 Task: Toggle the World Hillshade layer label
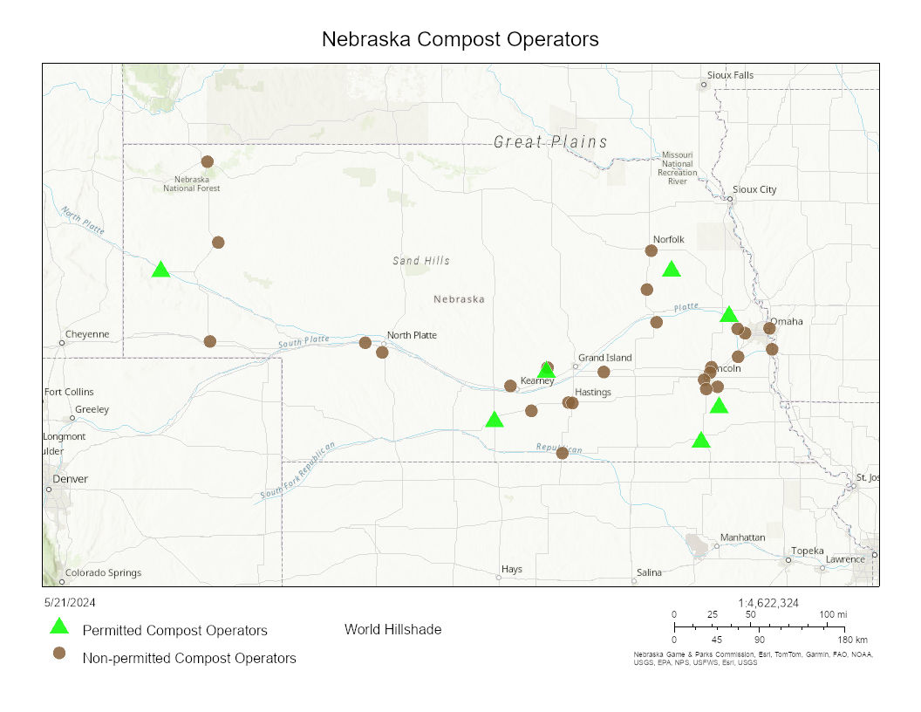(x=393, y=629)
